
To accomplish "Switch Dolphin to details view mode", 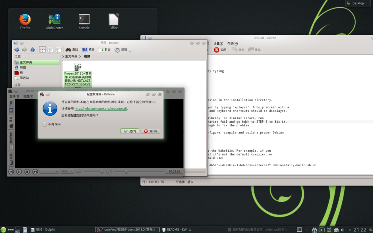I will [x=58, y=50].
